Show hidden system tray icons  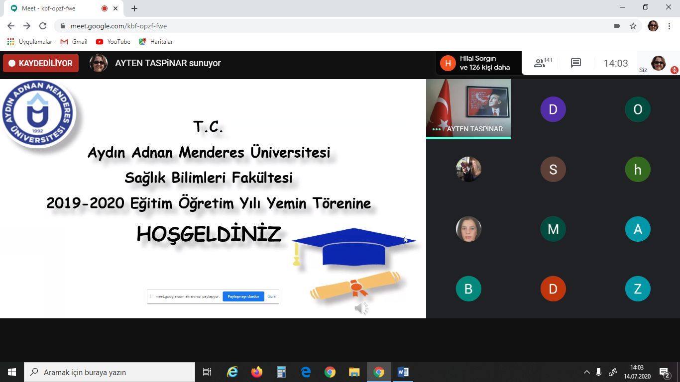pos(586,372)
